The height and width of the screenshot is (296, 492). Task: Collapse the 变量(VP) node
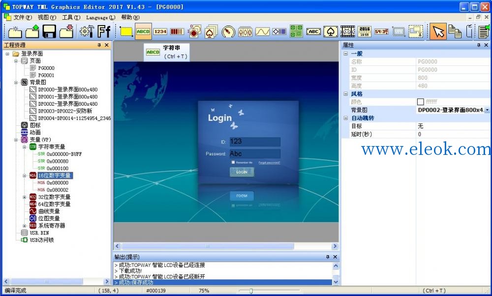click(16, 140)
